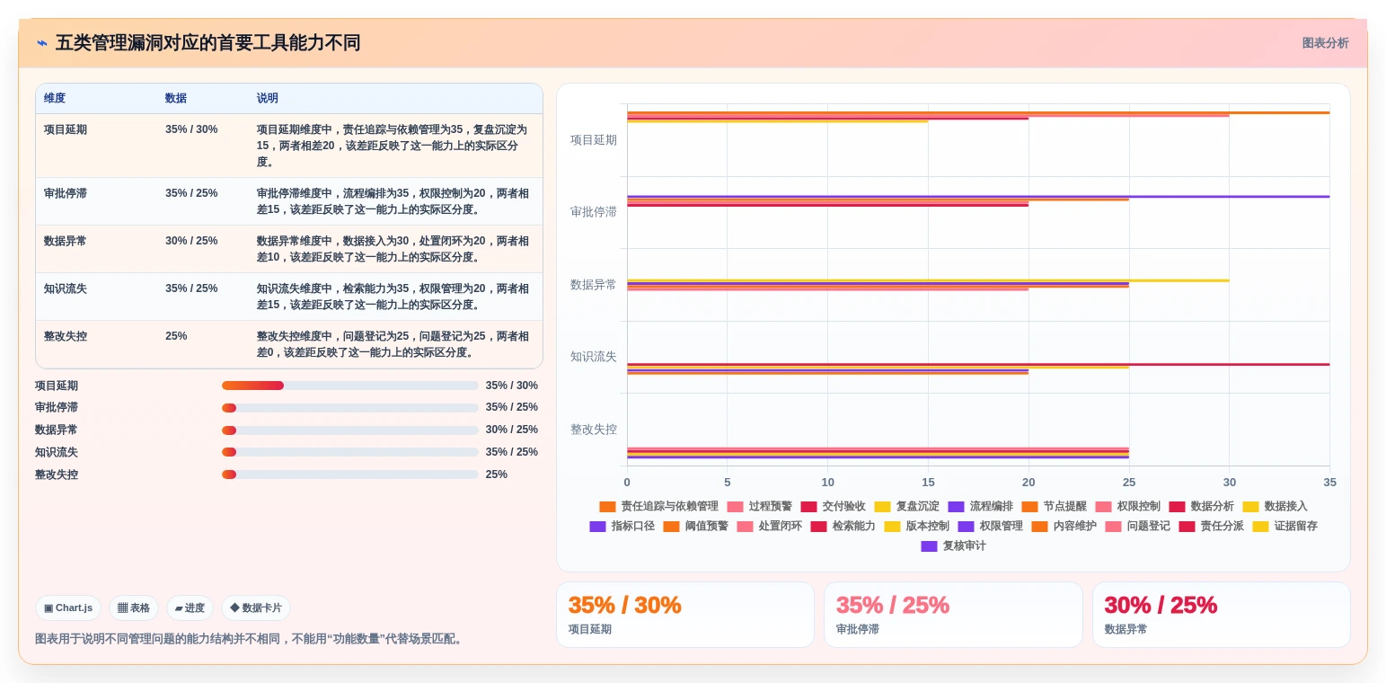Click the 整改失控 progress bar
Screen dimensions: 1386x683
coord(350,475)
